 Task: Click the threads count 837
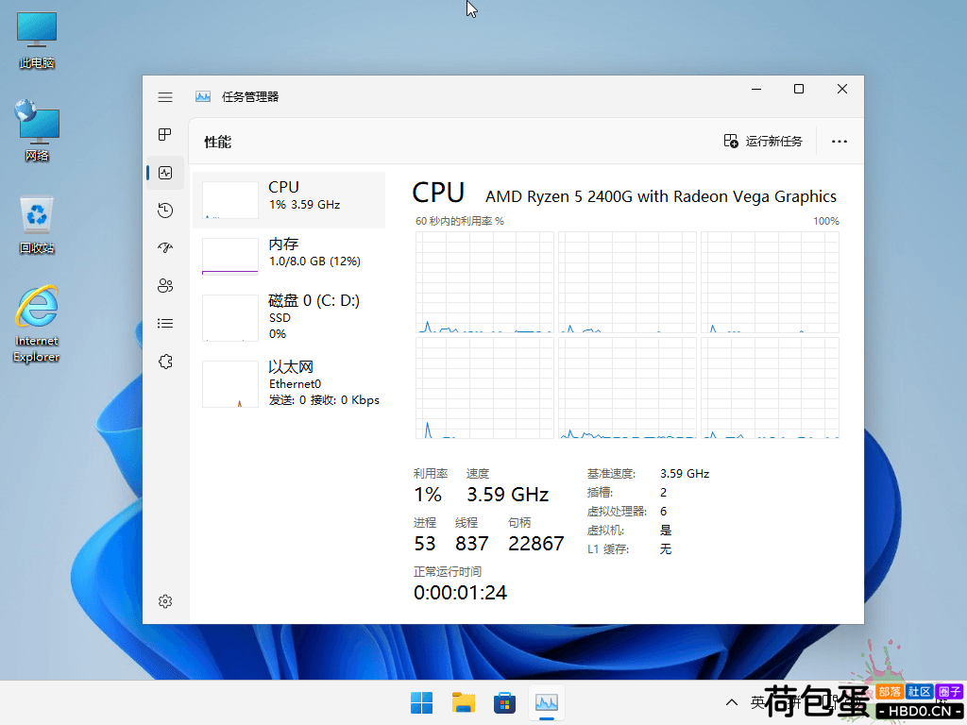pos(472,543)
